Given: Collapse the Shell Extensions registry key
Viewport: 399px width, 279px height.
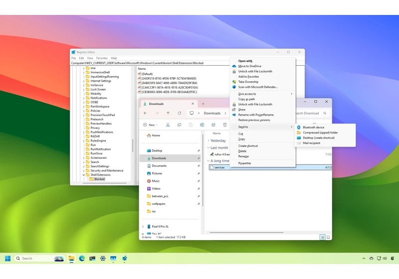Looking at the screenshot, I should pyautogui.click(x=84, y=175).
